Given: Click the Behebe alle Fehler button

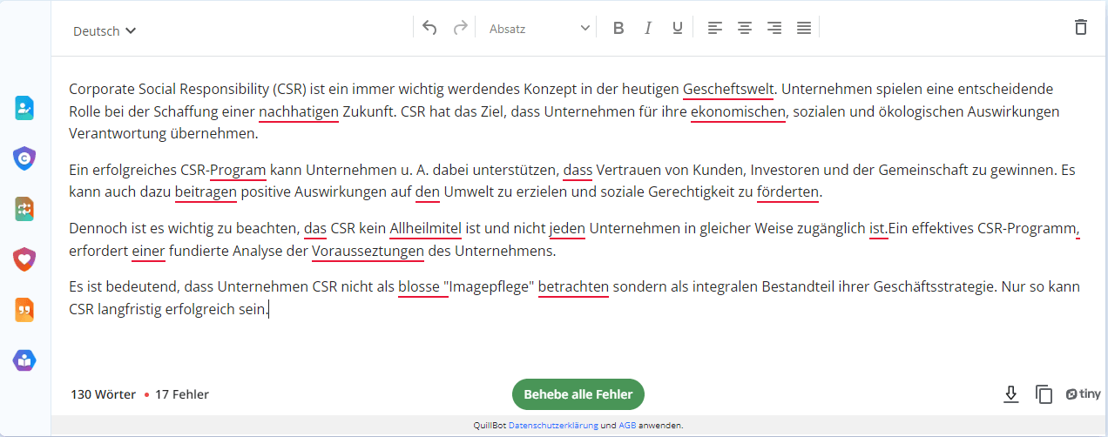Looking at the screenshot, I should coord(578,394).
